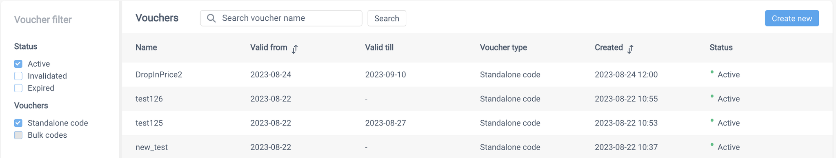836x158 pixels.
Task: Select the new_test voucher row
Action: (477, 147)
